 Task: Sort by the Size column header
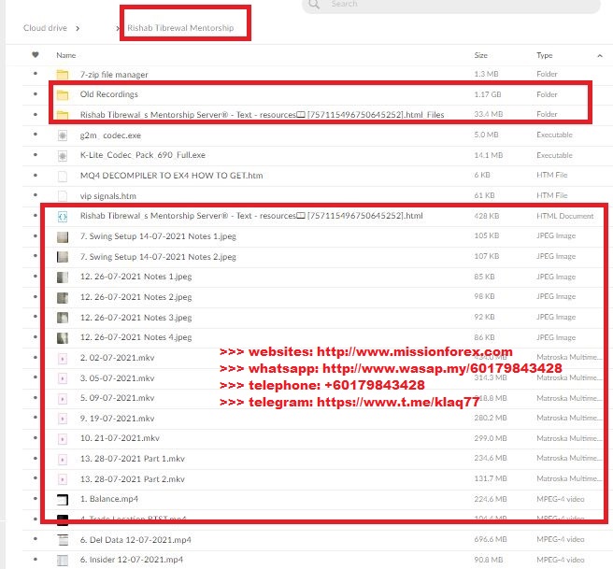[480, 55]
